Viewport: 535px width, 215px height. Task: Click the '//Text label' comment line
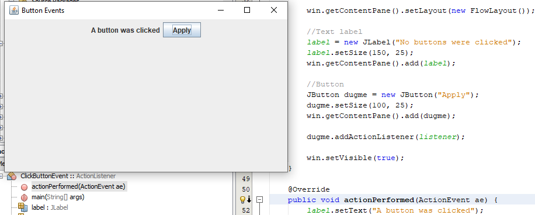click(x=334, y=32)
